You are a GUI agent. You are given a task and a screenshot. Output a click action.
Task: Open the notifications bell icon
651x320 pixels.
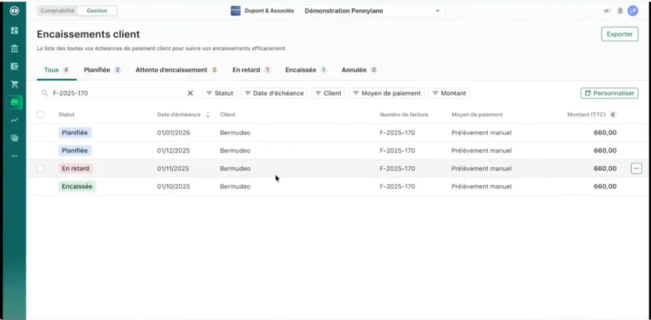620,11
